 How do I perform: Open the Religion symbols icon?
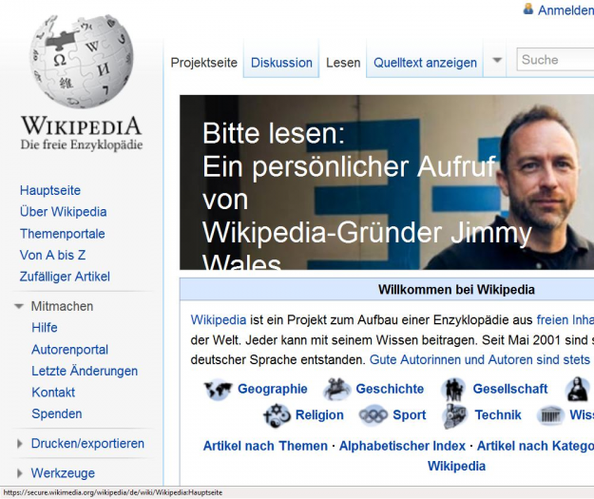pos(277,415)
